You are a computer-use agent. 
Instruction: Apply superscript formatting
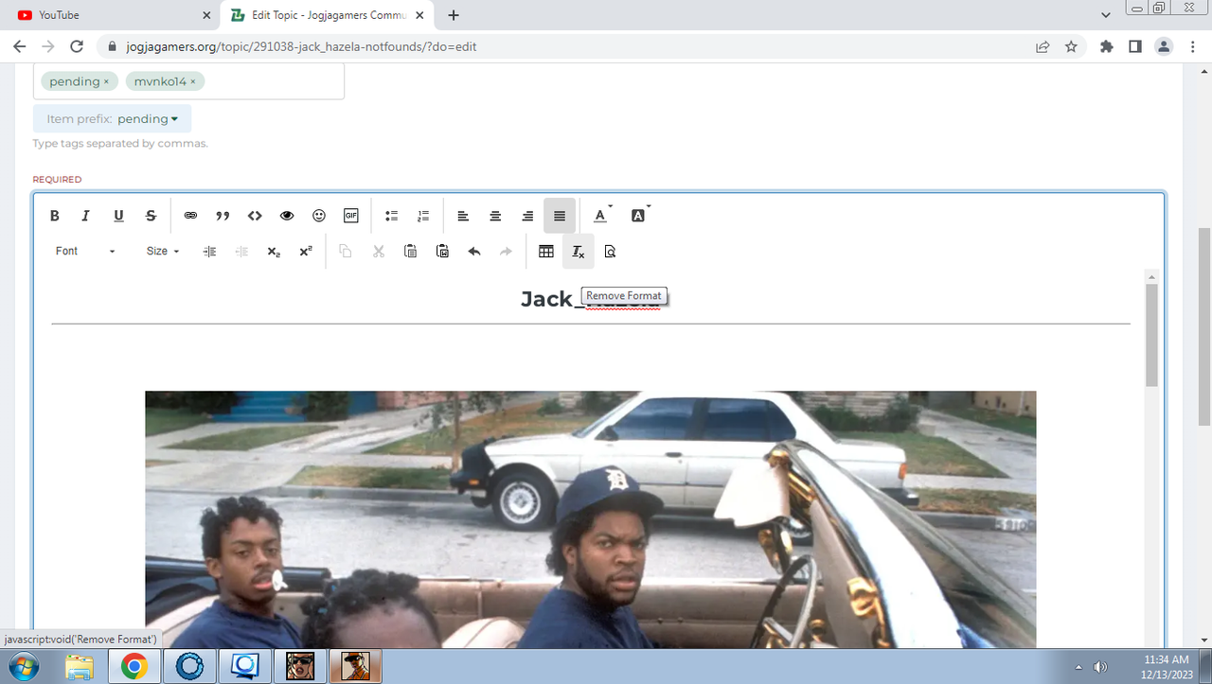[306, 252]
